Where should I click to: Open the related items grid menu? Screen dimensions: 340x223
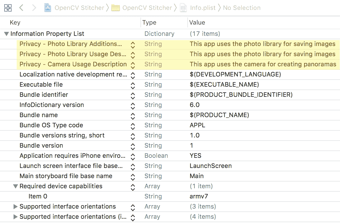8,8
